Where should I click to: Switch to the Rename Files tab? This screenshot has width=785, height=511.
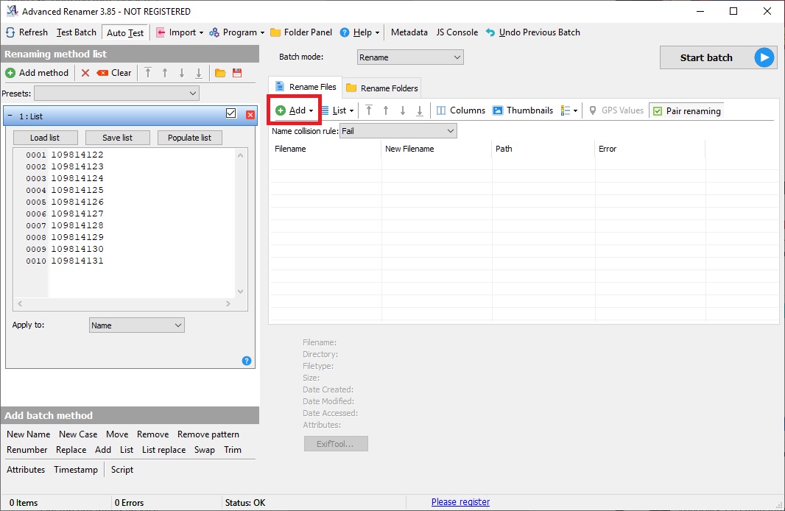pos(306,87)
